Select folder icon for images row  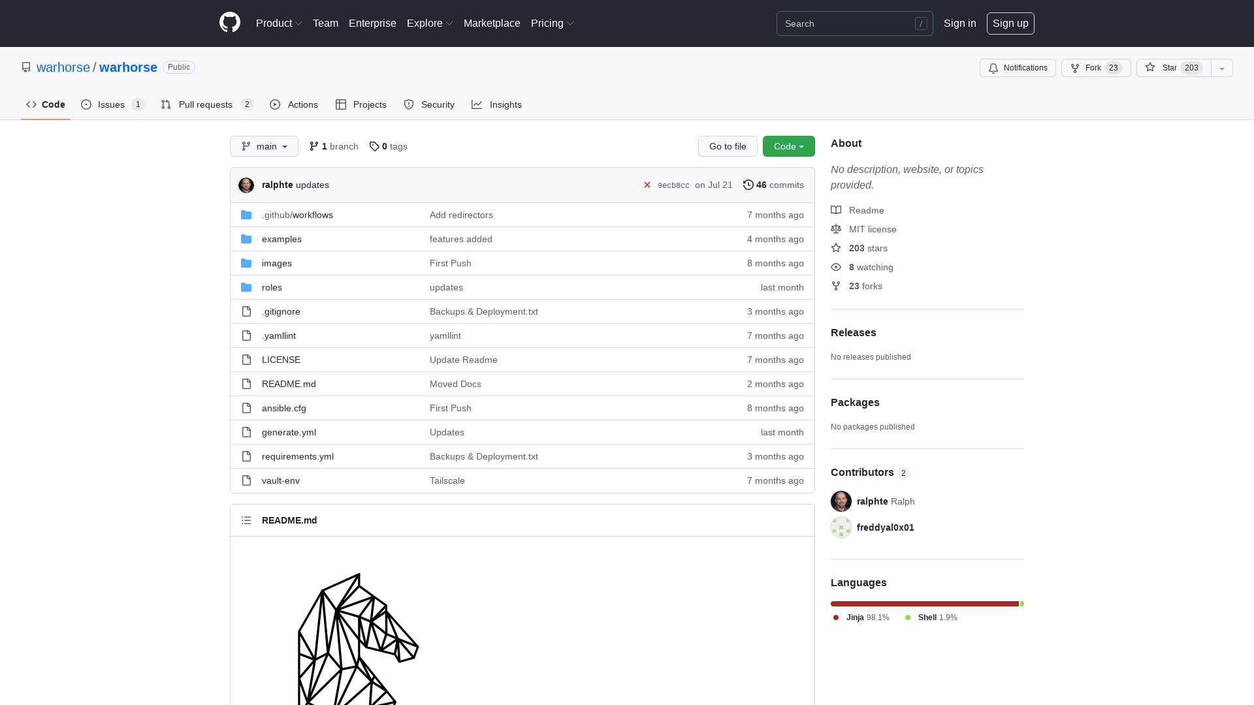click(246, 263)
